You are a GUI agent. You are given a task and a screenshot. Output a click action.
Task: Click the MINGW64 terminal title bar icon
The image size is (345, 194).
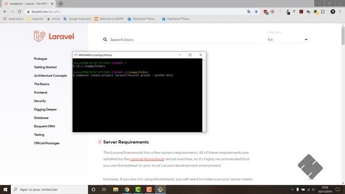click(x=75, y=55)
